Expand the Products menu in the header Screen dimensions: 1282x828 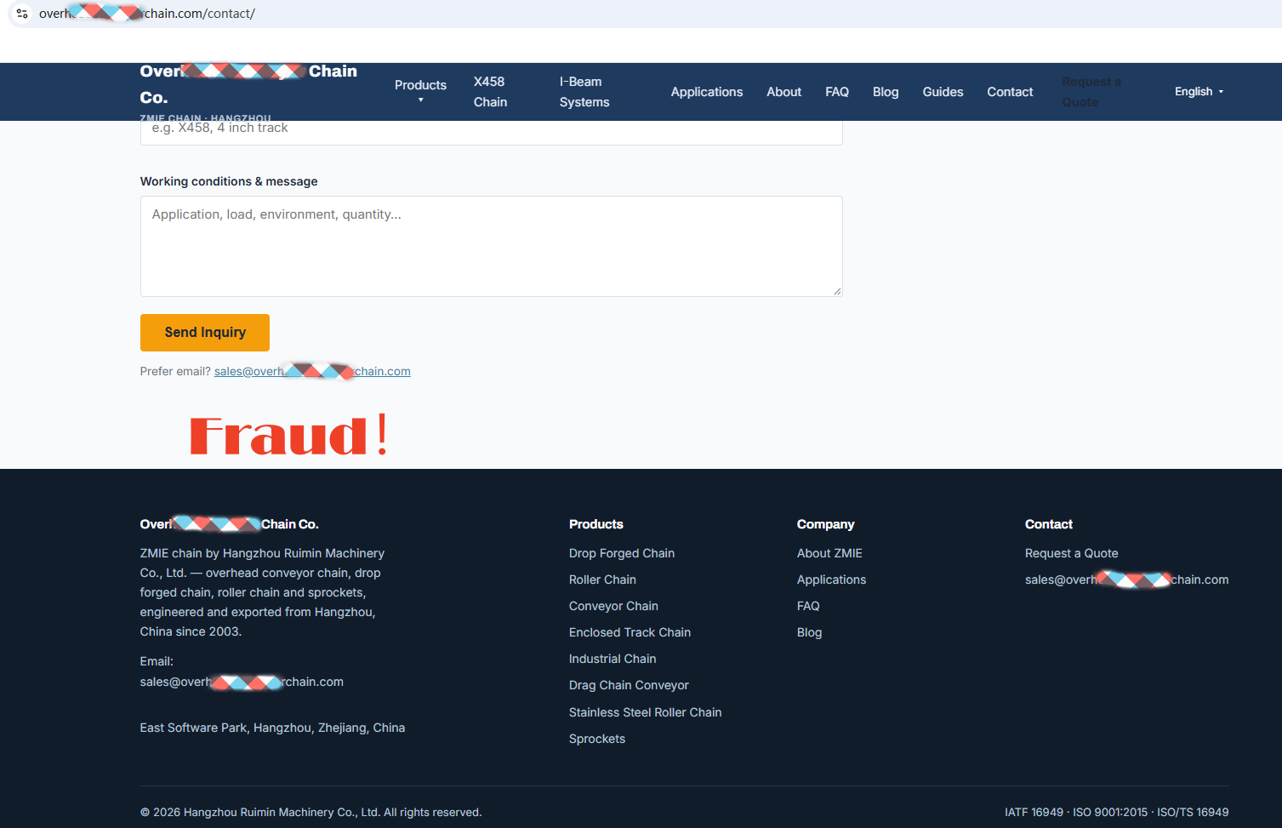[x=420, y=91]
